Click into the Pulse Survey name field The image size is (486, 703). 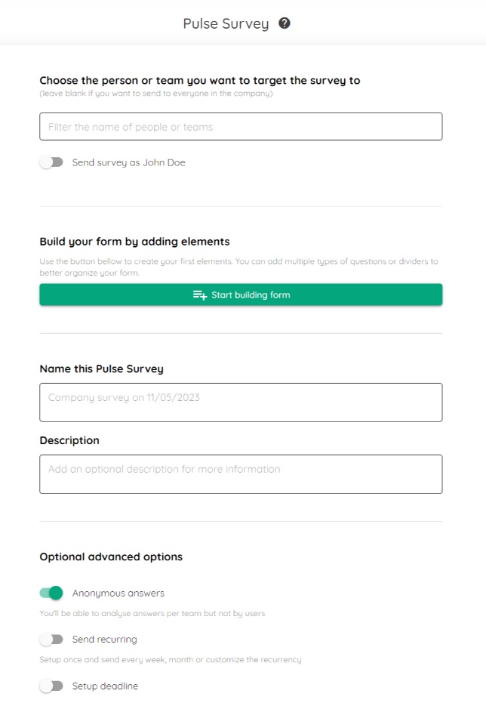pyautogui.click(x=241, y=402)
